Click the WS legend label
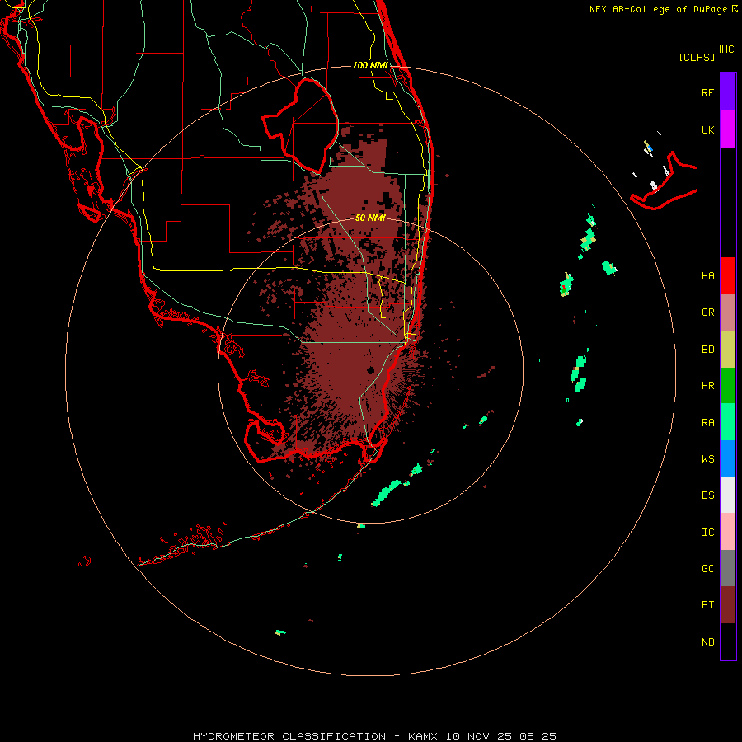This screenshot has width=742, height=742. [707, 458]
